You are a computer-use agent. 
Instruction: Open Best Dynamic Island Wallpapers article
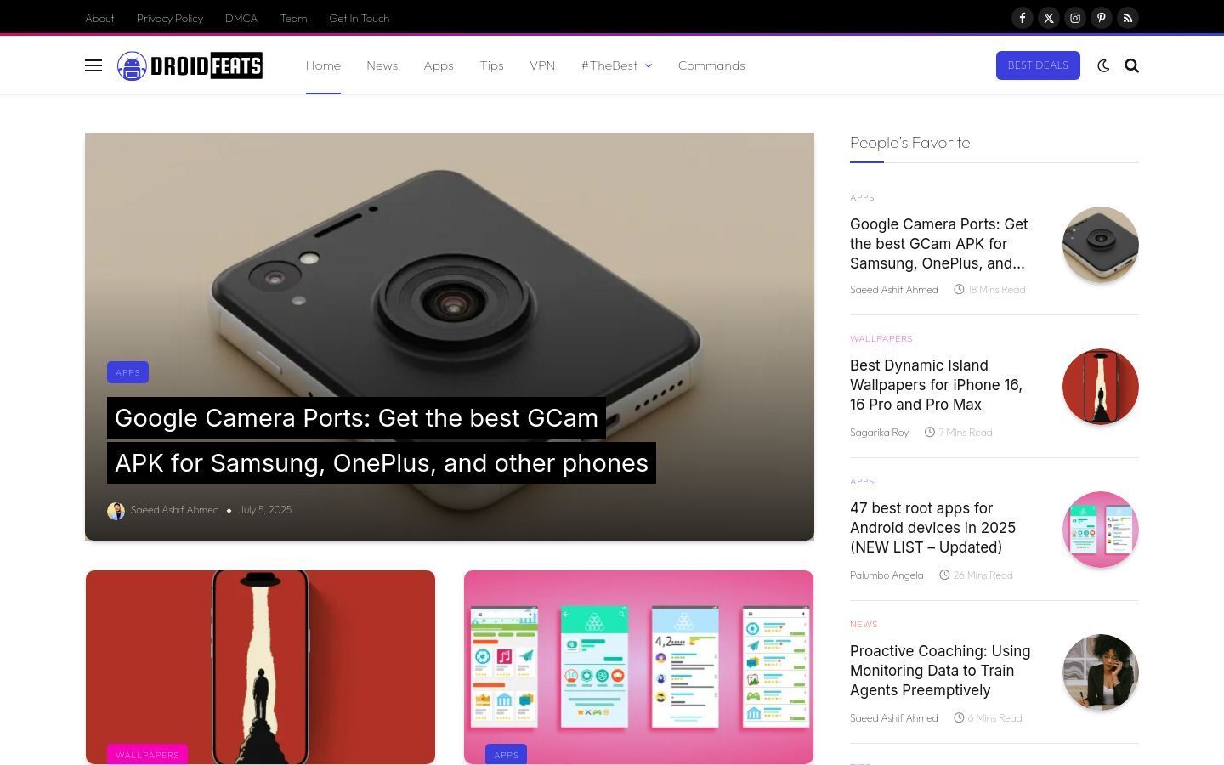(936, 385)
